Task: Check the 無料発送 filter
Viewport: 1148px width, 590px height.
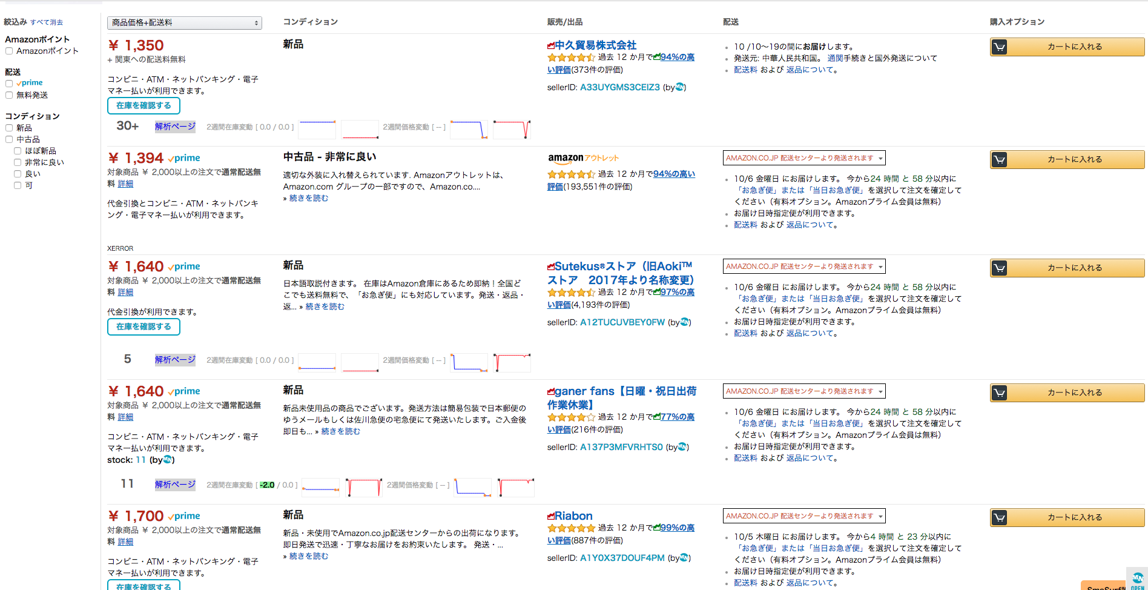Action: 9,95
